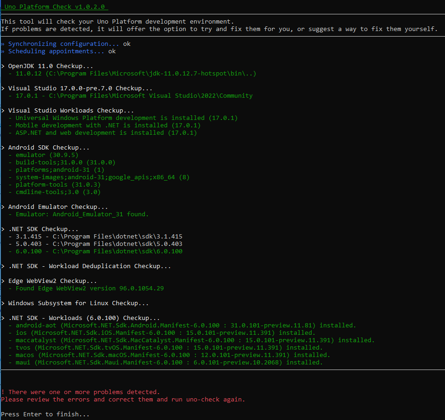
Task: Click 'Android Emulator Checkup...' heading
Action: coord(55,207)
